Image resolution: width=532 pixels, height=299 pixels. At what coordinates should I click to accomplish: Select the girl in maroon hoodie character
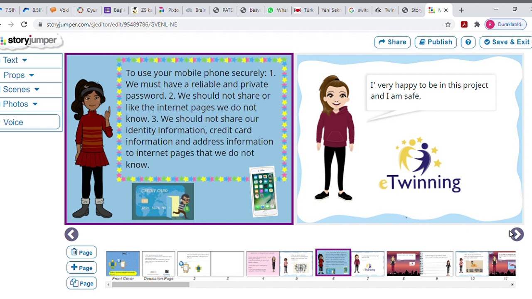335,138
